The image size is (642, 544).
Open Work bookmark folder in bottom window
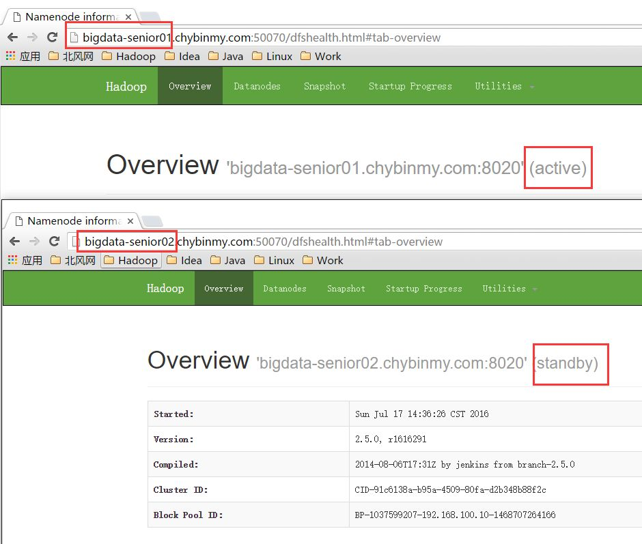click(x=322, y=260)
